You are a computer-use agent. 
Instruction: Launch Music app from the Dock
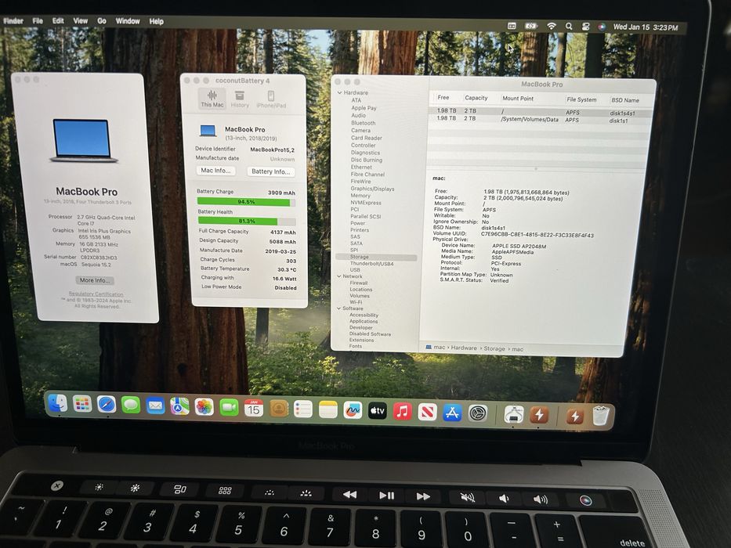coord(403,412)
